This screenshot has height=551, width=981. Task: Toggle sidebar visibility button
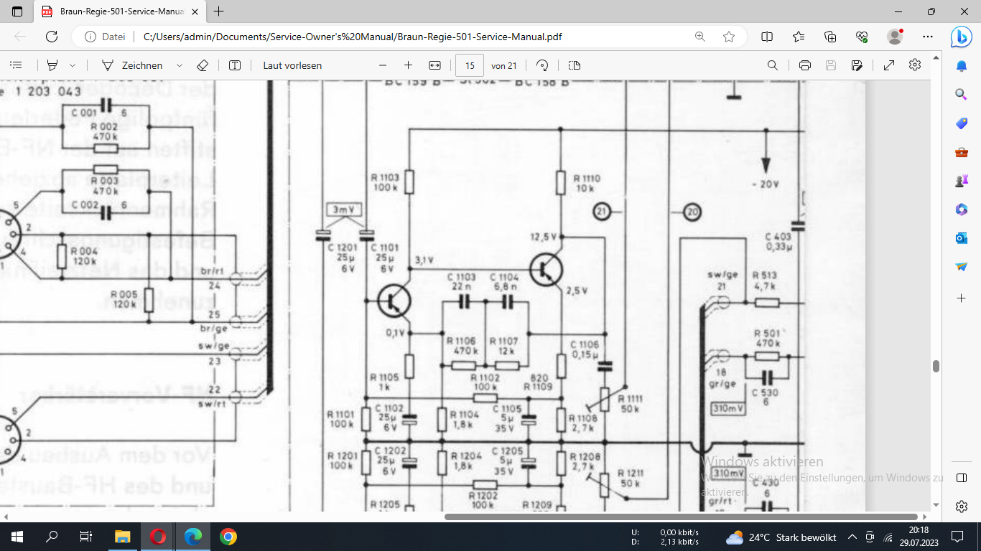click(962, 479)
